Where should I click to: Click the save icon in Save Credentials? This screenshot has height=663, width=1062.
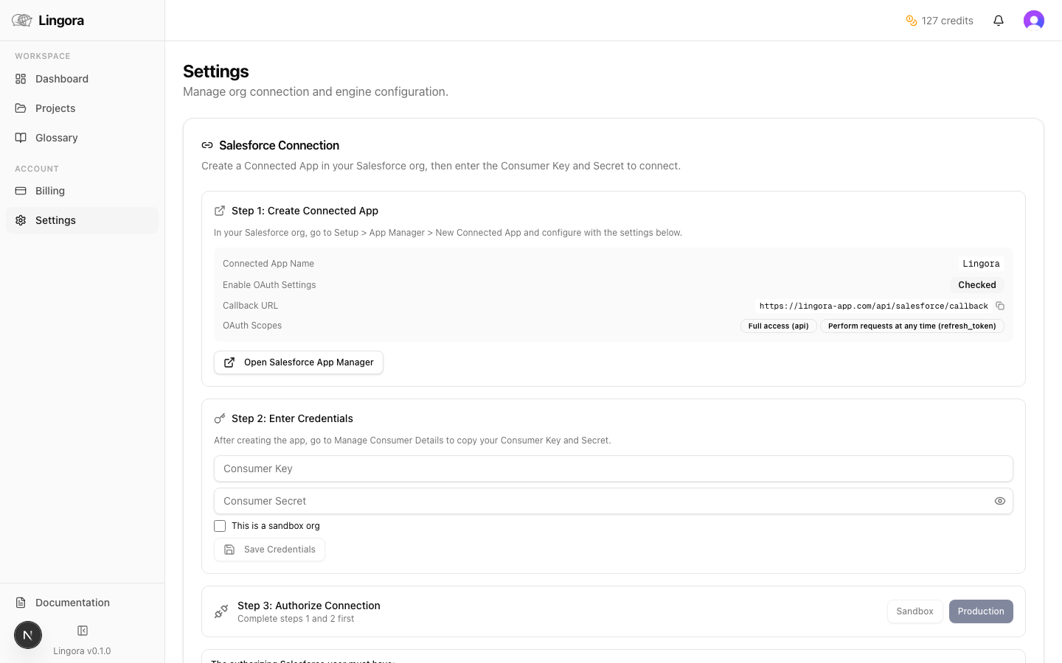[230, 549]
